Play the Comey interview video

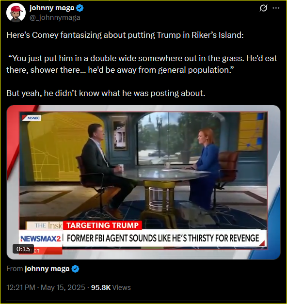143,182
